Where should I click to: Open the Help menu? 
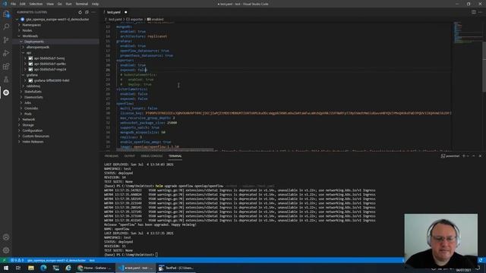pyautogui.click(x=95, y=4)
